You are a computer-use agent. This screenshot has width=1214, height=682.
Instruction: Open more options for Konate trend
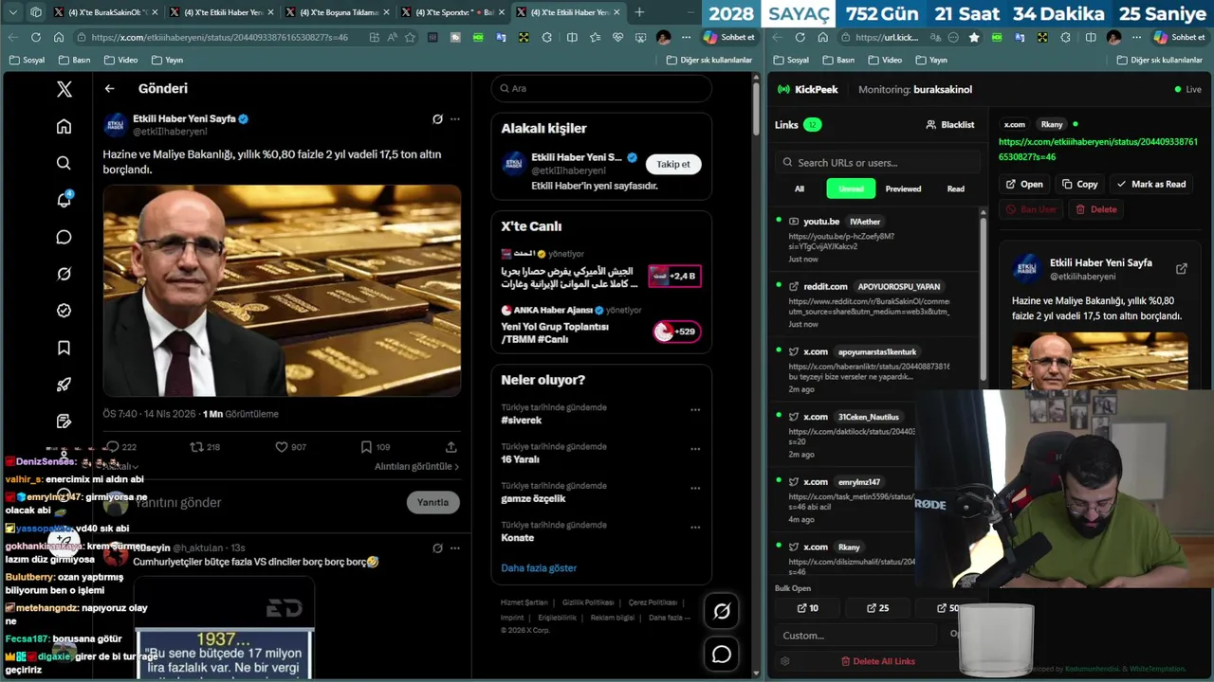695,528
